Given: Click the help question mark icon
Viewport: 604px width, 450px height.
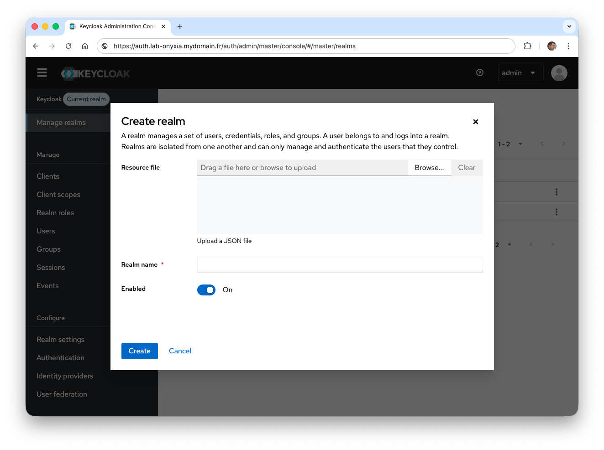Looking at the screenshot, I should (x=479, y=72).
